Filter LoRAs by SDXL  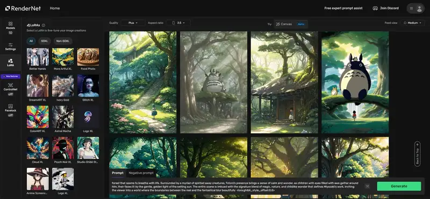point(45,41)
